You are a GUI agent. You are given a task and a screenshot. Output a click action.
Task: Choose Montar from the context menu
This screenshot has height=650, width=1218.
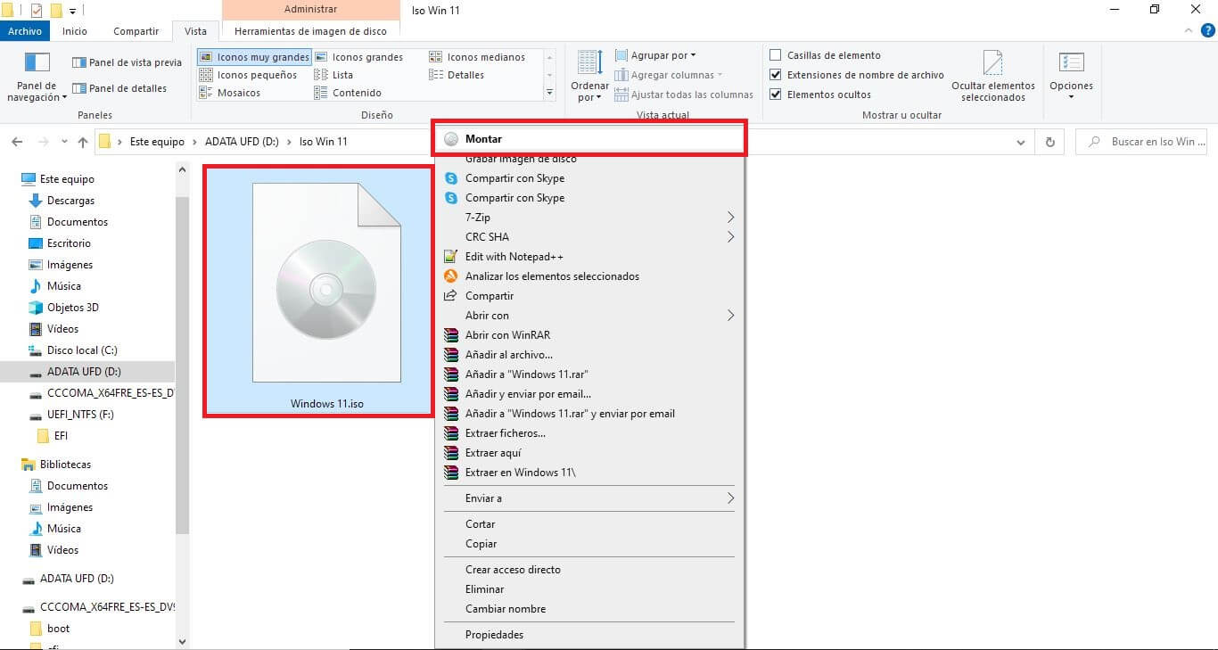pos(589,139)
